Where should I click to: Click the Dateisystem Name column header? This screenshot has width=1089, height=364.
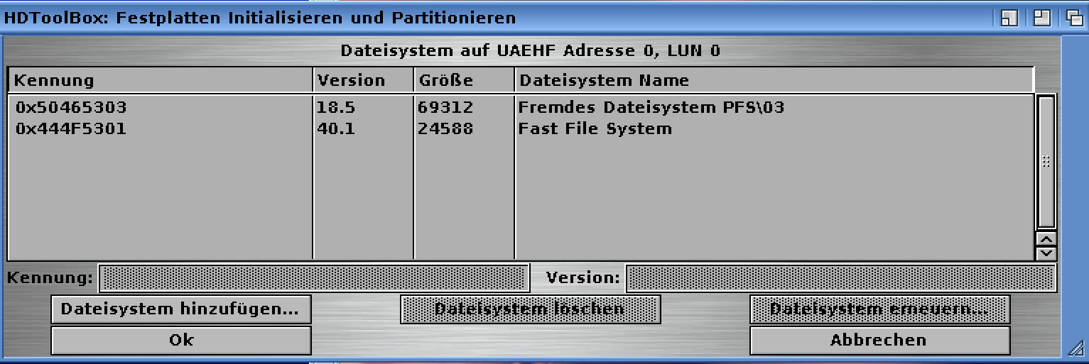pos(774,80)
